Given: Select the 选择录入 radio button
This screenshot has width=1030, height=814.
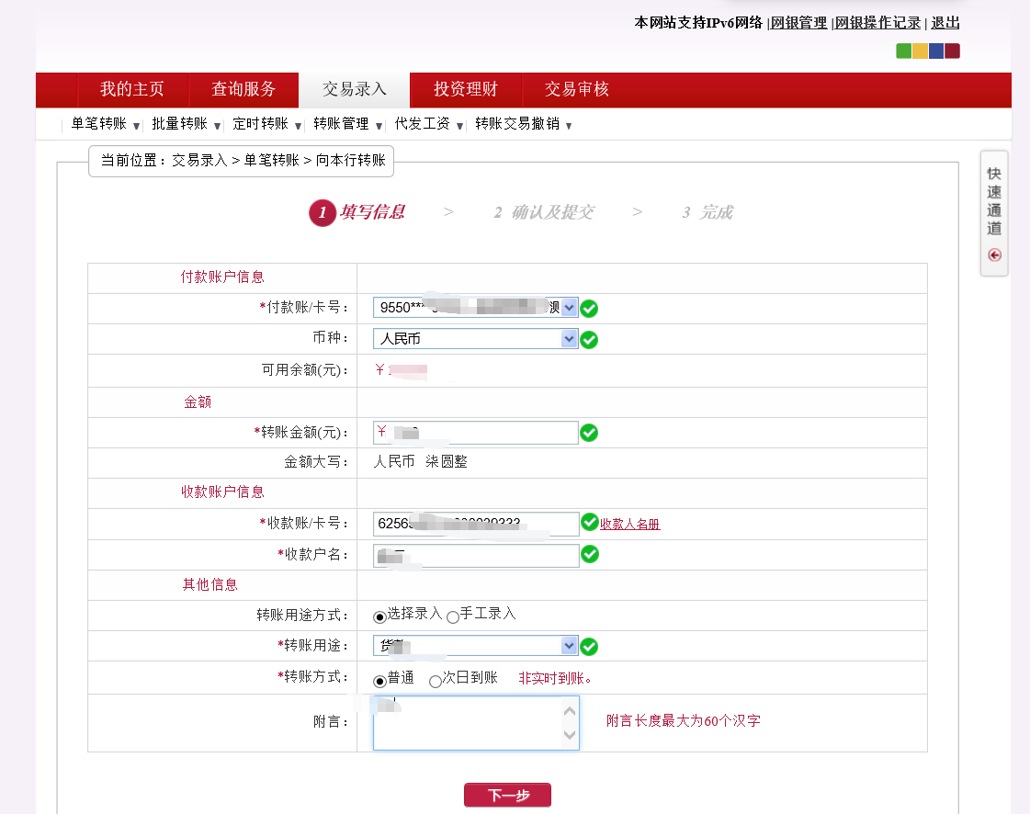Looking at the screenshot, I should [379, 617].
